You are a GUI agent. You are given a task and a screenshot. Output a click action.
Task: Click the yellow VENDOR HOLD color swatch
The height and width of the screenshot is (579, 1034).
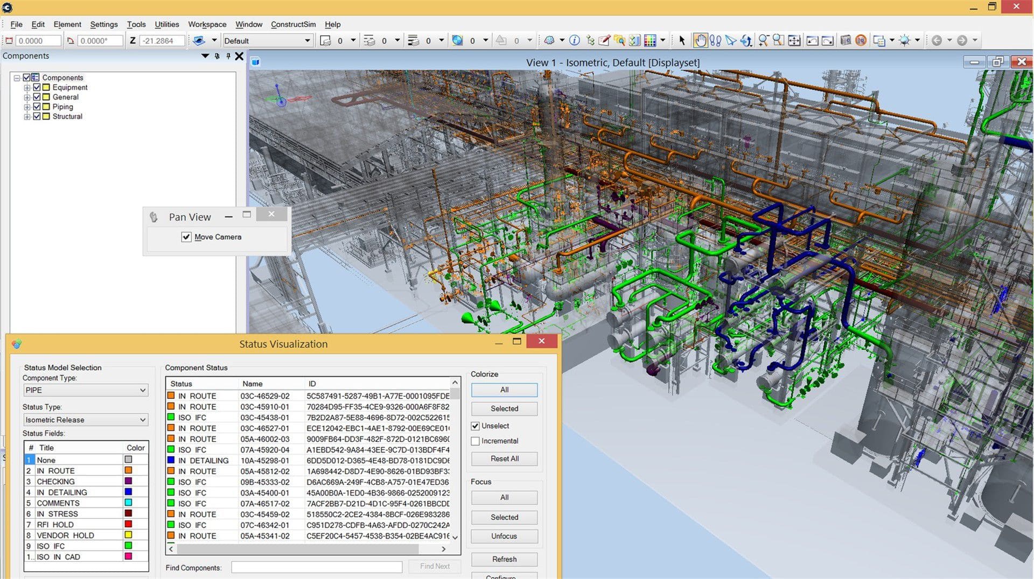tap(129, 535)
